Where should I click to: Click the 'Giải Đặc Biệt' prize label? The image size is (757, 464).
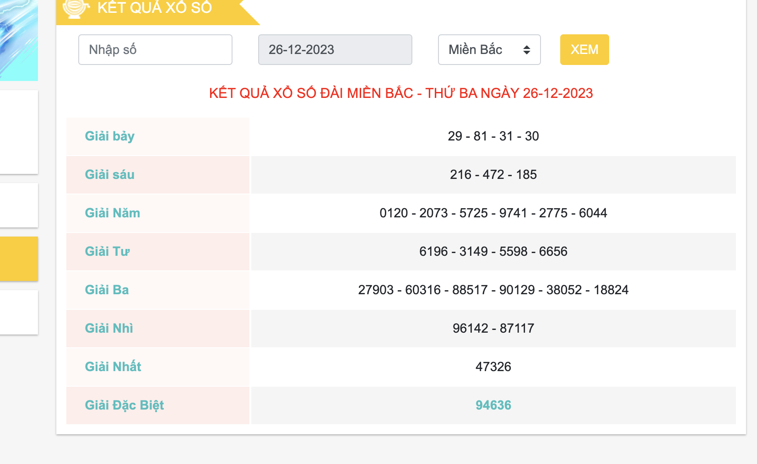pos(124,405)
